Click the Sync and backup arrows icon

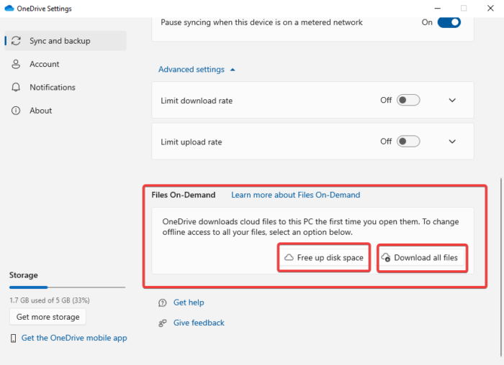16,41
